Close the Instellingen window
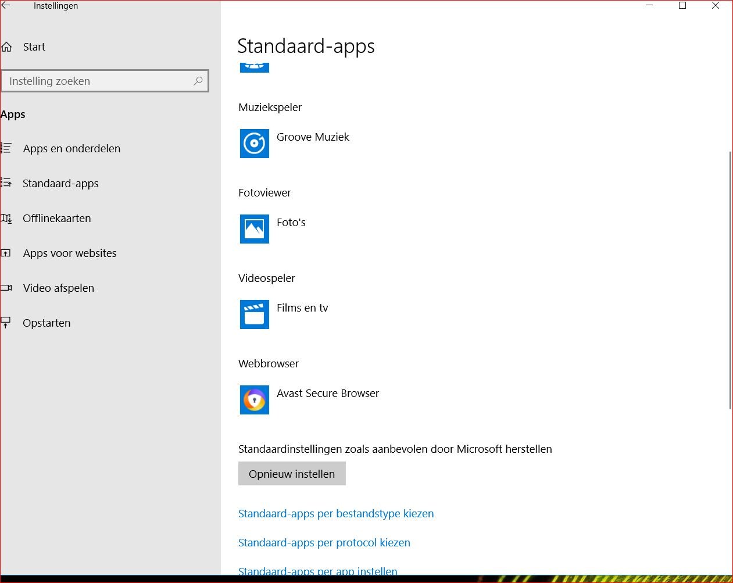This screenshot has width=733, height=583. tap(716, 6)
